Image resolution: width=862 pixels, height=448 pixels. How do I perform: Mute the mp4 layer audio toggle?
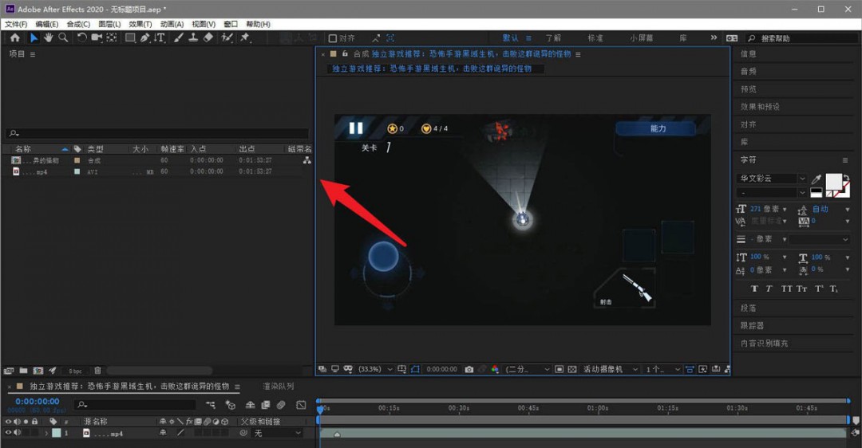pos(18,433)
